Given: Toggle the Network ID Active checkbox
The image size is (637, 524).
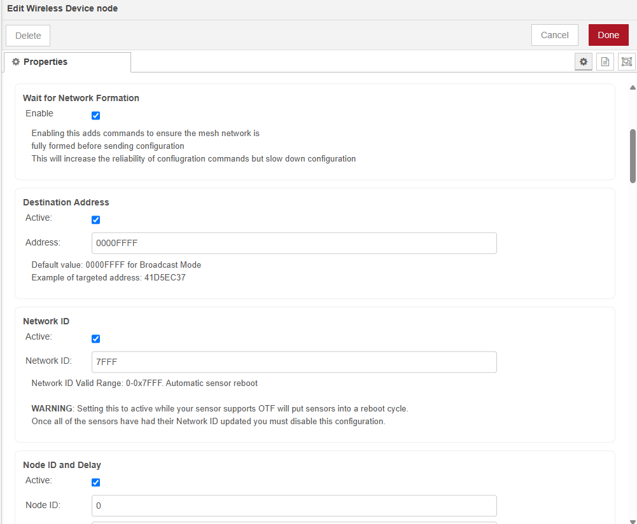Looking at the screenshot, I should [95, 339].
